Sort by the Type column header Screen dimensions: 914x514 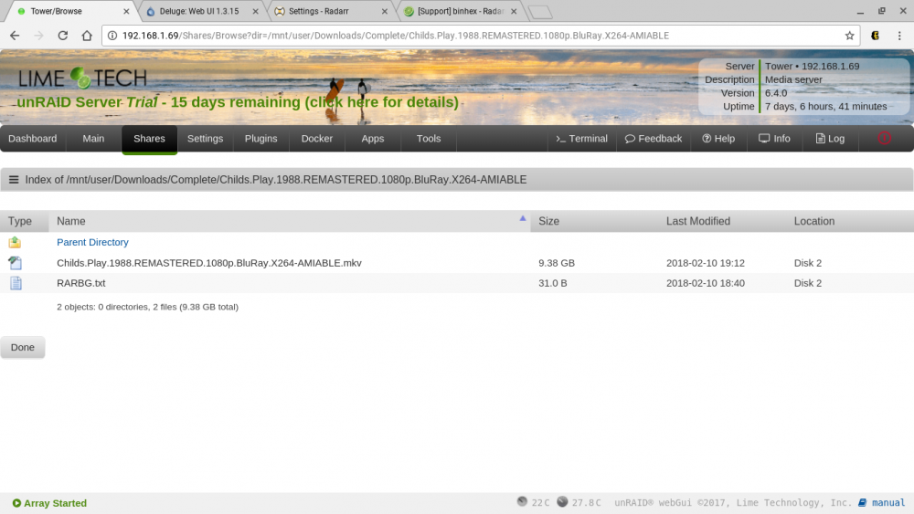(x=25, y=221)
